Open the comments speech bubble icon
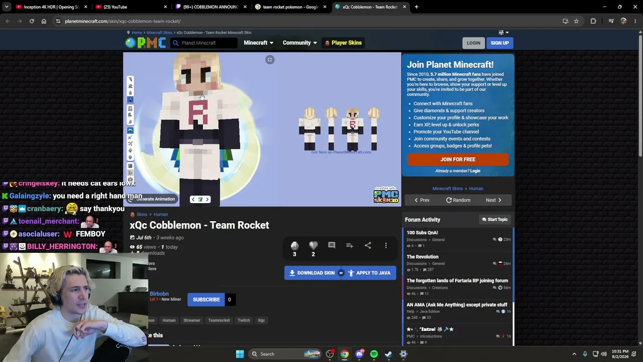Image resolution: width=643 pixels, height=362 pixels. pyautogui.click(x=332, y=245)
